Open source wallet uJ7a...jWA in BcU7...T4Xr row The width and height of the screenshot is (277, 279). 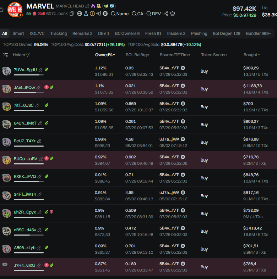point(169,139)
